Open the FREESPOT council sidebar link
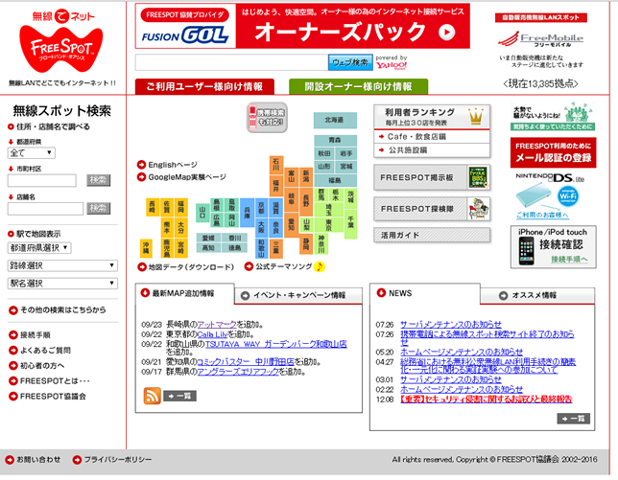Viewport: 618px width, 480px height. [x=47, y=397]
